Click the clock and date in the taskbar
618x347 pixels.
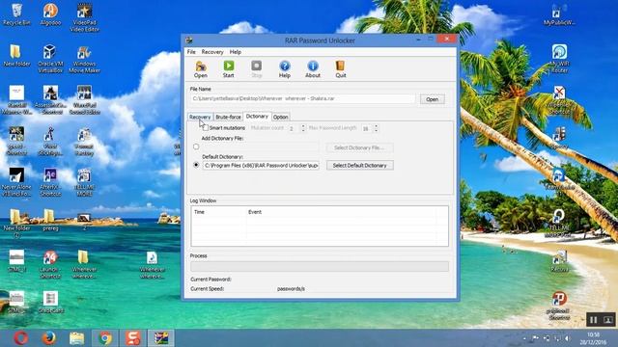click(593, 338)
